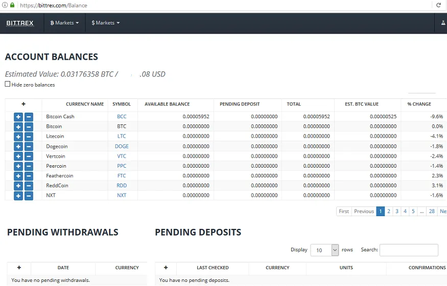Click plus header icon in Account Balances table
The image size is (447, 286).
coord(23,104)
